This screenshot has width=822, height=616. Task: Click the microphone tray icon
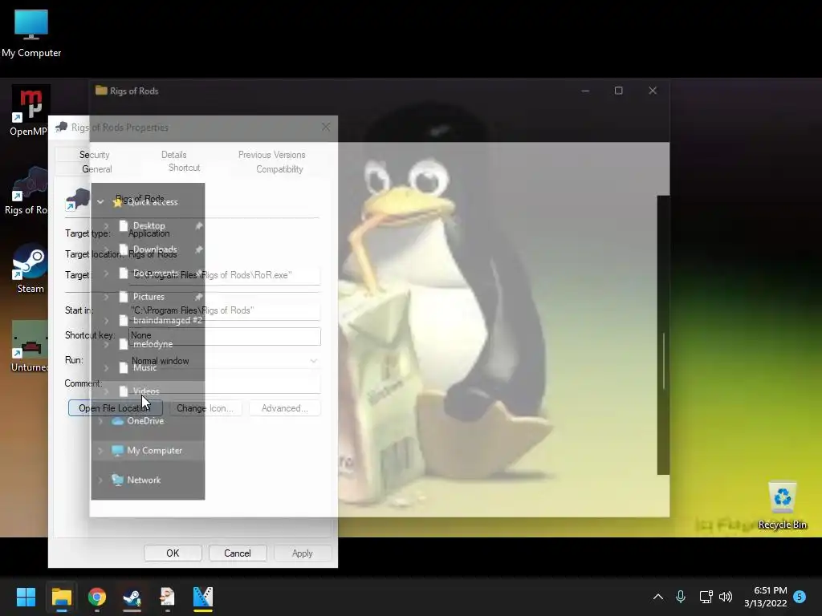pyautogui.click(x=681, y=597)
